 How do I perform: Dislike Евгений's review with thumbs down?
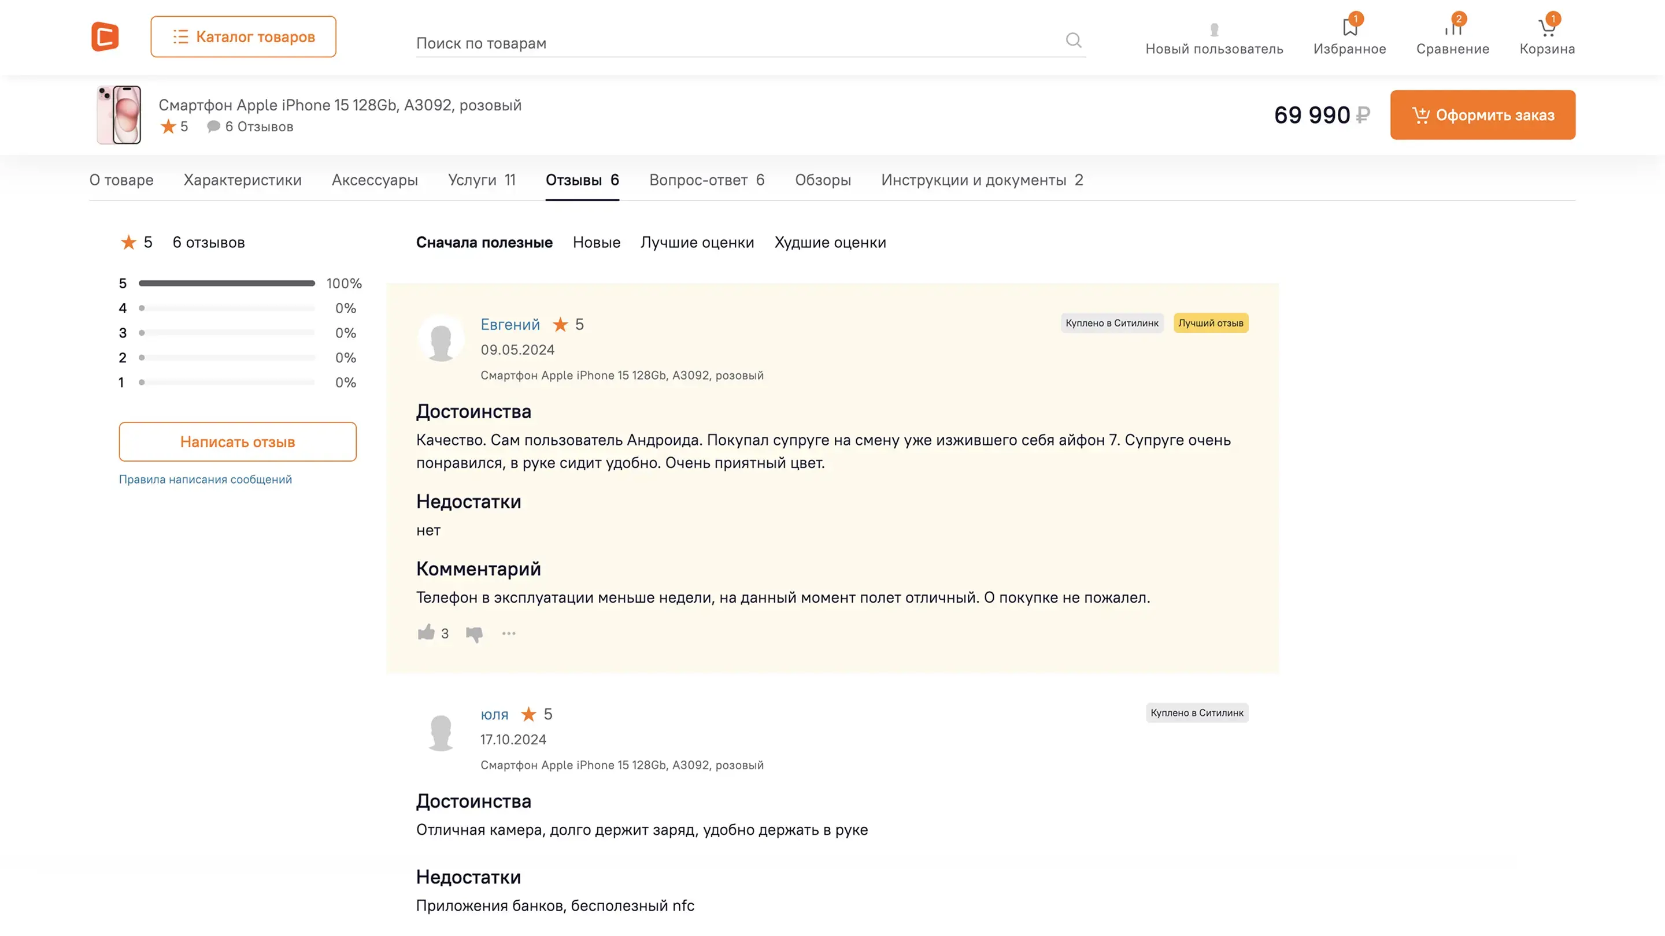(x=475, y=634)
